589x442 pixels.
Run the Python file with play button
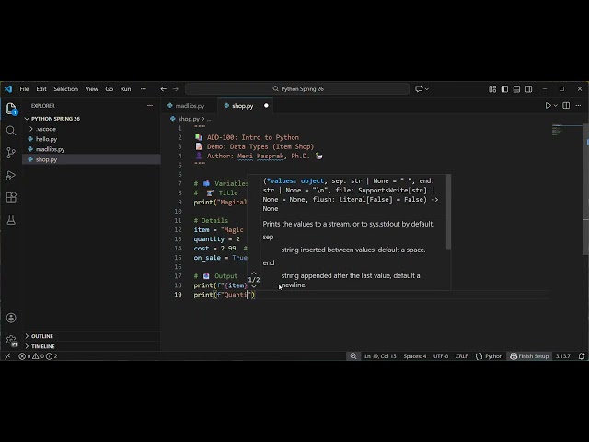click(x=549, y=106)
